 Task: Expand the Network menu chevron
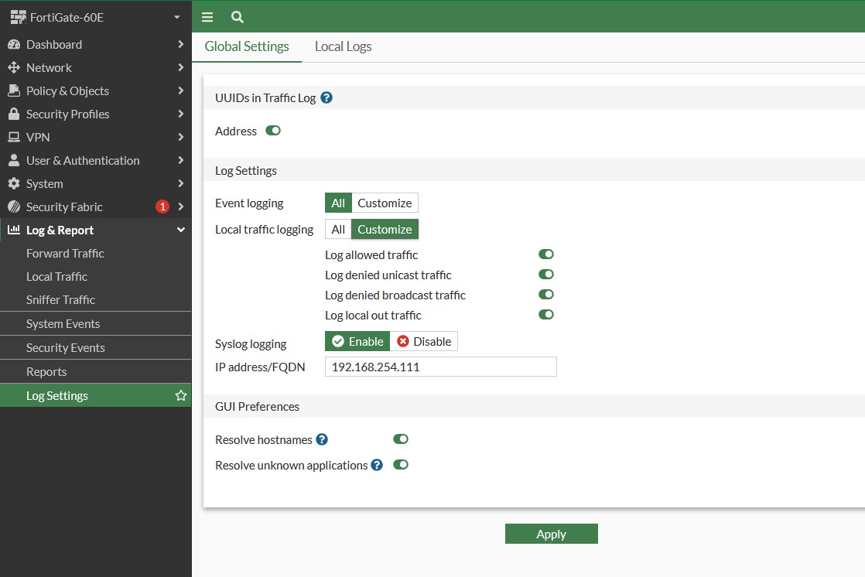[180, 67]
